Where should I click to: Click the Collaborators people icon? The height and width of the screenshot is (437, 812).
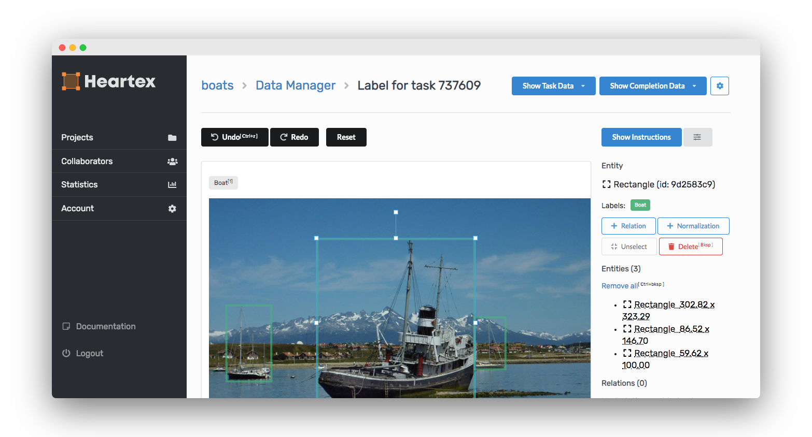click(x=172, y=162)
